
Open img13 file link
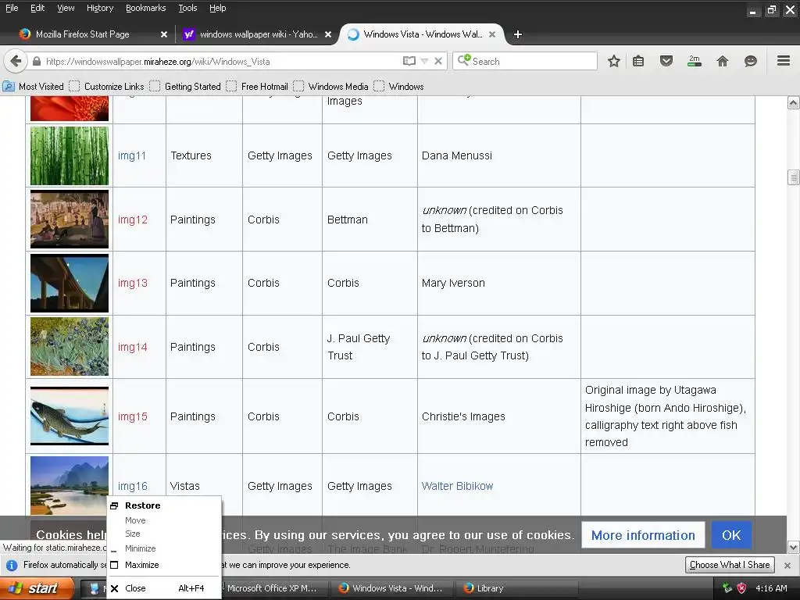click(x=133, y=283)
